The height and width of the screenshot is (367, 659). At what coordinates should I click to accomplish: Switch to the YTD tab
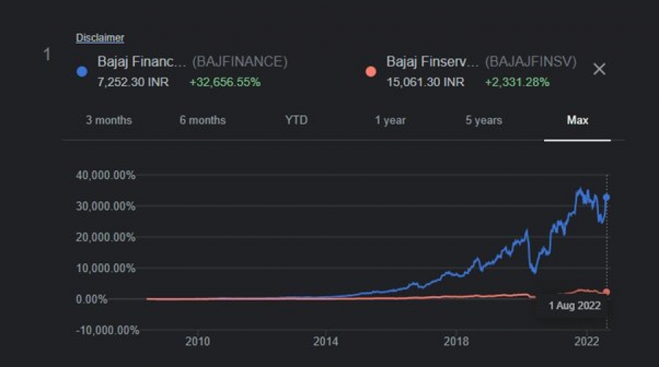(297, 121)
